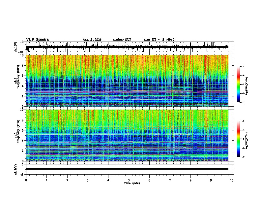Click the "2" tick on the time axis

coord(67,180)
